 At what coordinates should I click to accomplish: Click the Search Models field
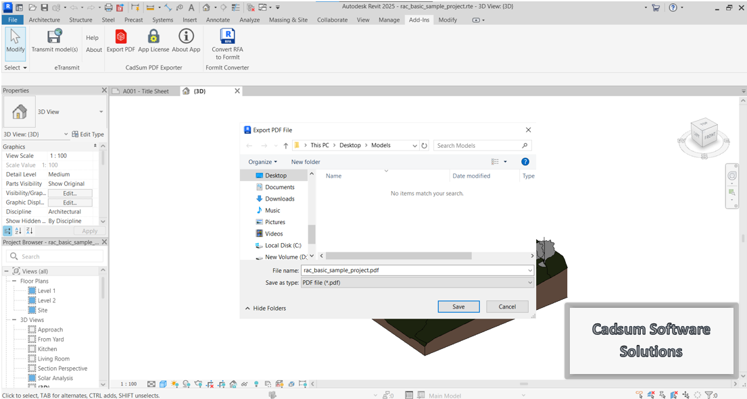482,146
